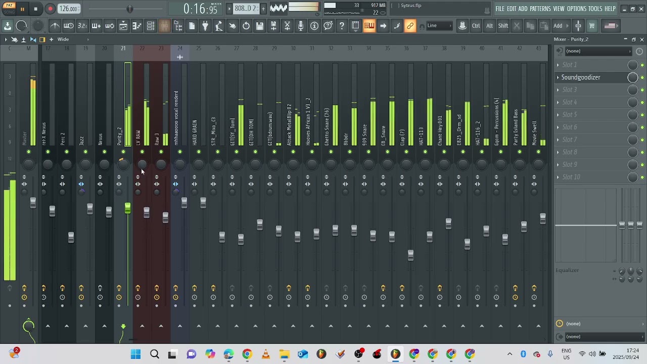This screenshot has width=647, height=364.
Task: Mute the LV RAW mixer track
Action: tap(142, 152)
